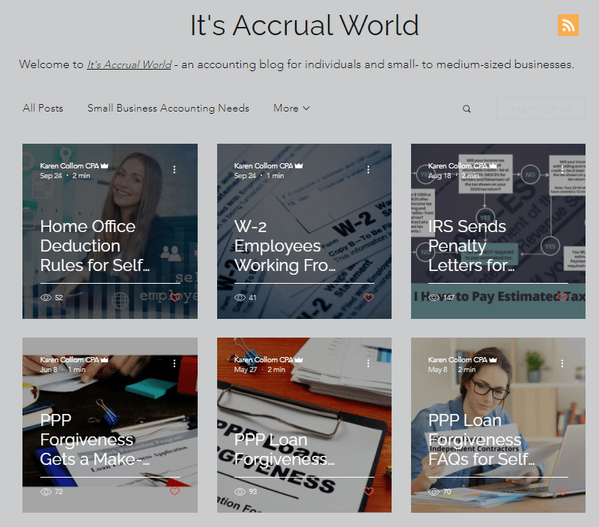
Task: Open options menu on W-2 Employees post
Action: (x=368, y=169)
